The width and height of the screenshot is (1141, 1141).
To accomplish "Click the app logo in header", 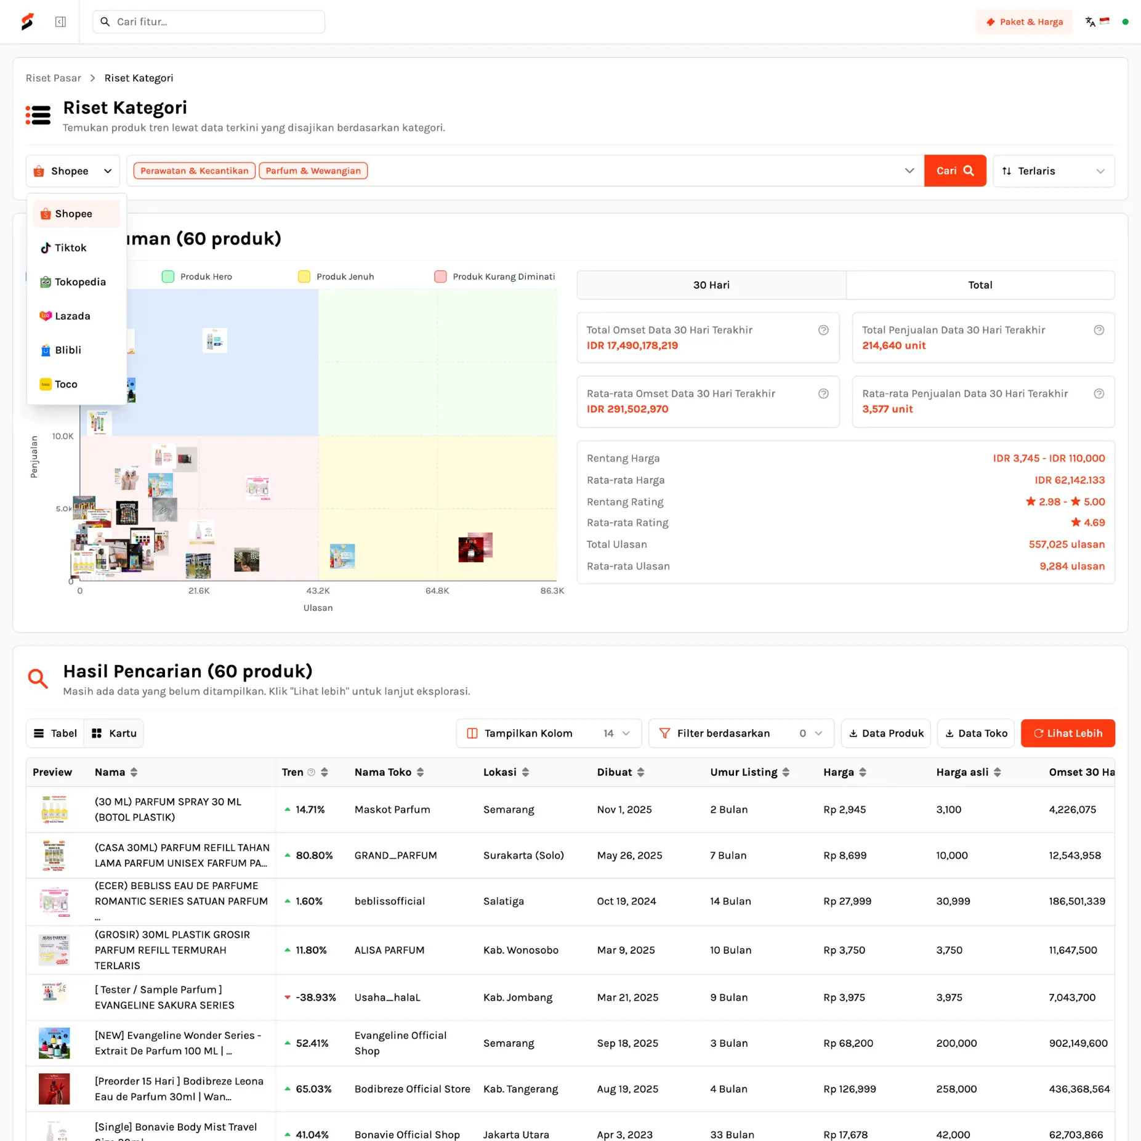I will click(x=27, y=22).
